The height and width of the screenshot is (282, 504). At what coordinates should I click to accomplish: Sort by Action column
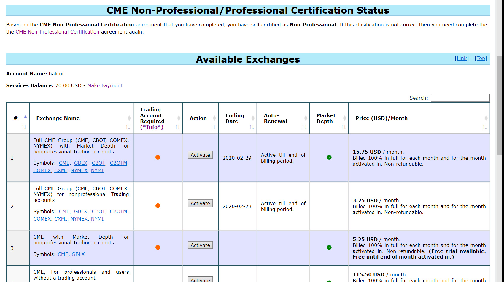point(201,118)
